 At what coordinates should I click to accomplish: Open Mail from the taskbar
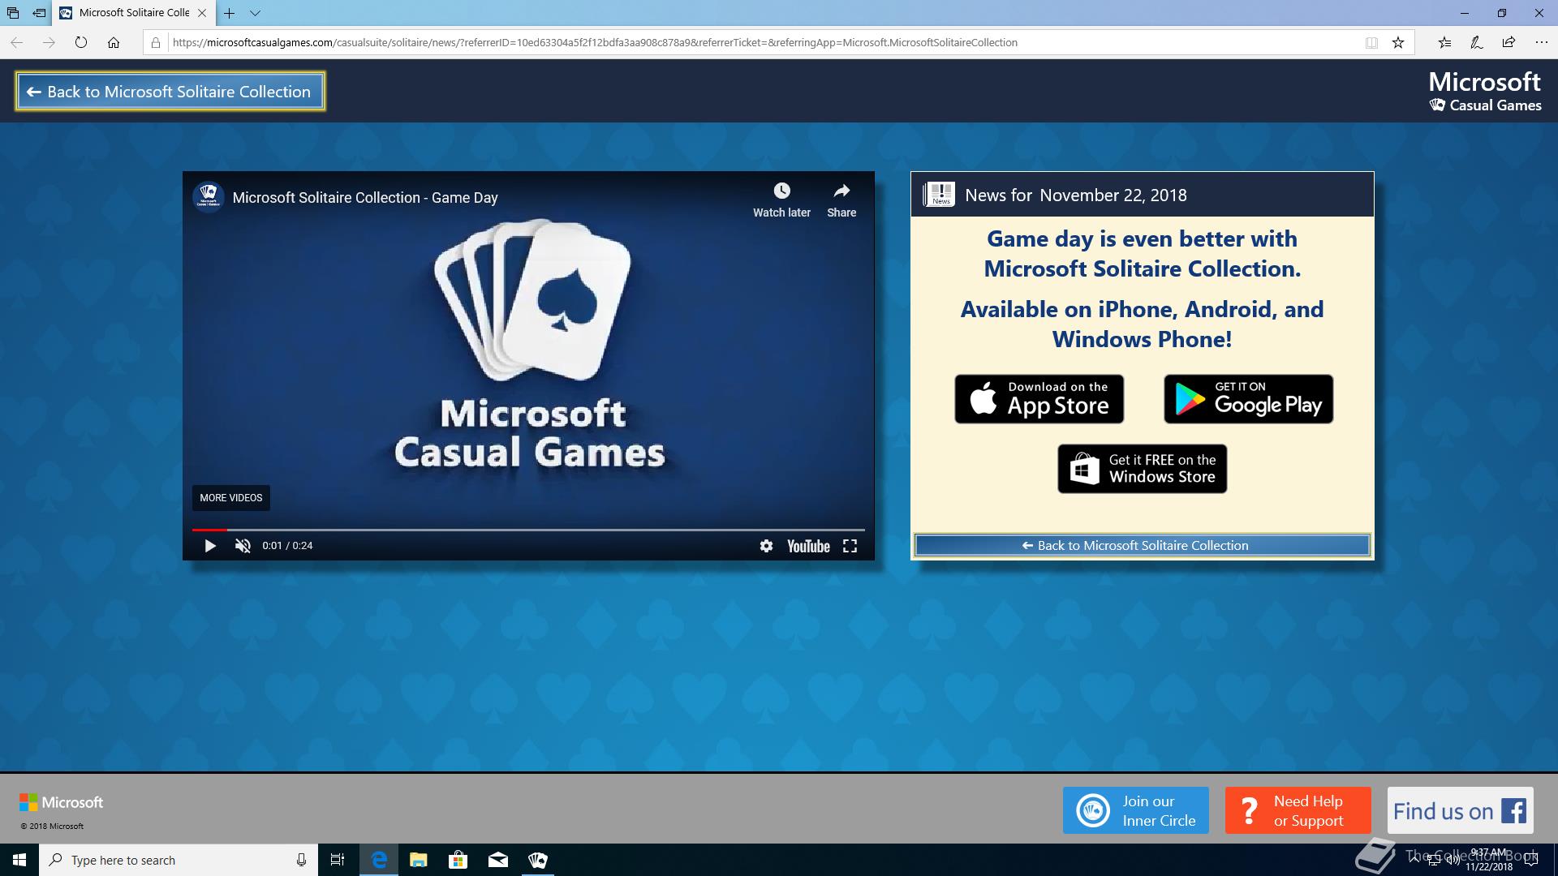(x=498, y=860)
